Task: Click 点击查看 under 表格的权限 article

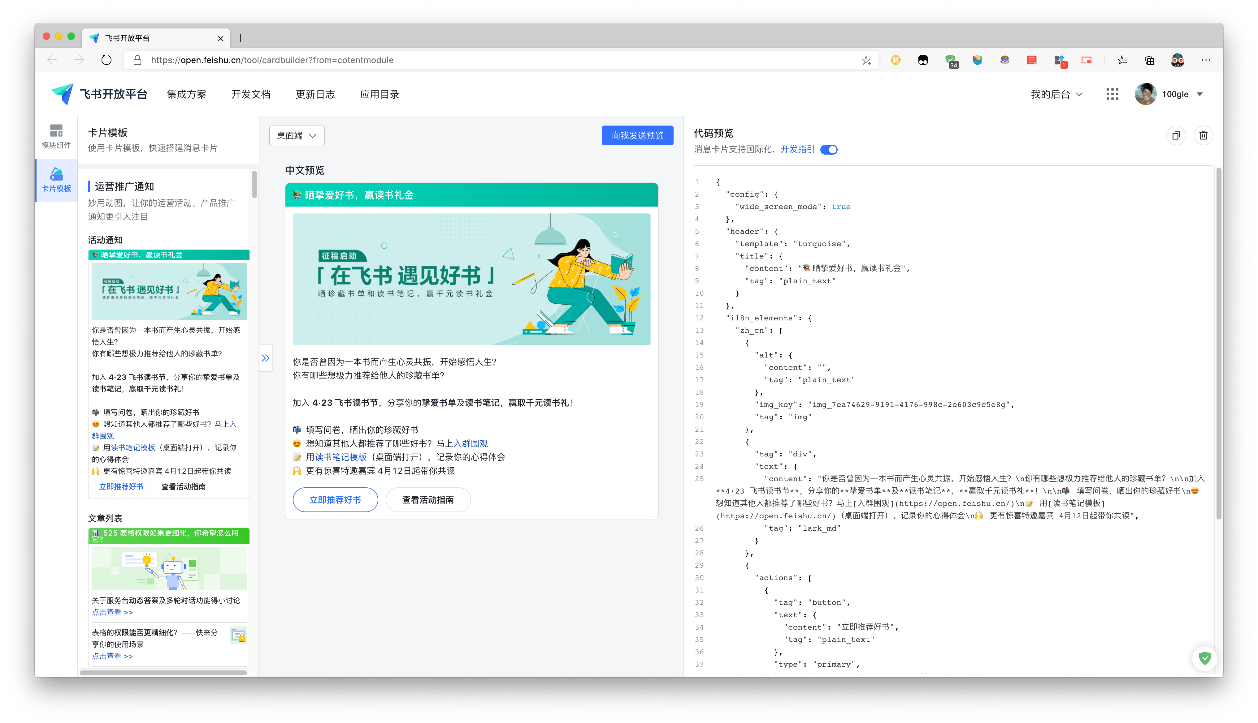Action: pos(112,656)
